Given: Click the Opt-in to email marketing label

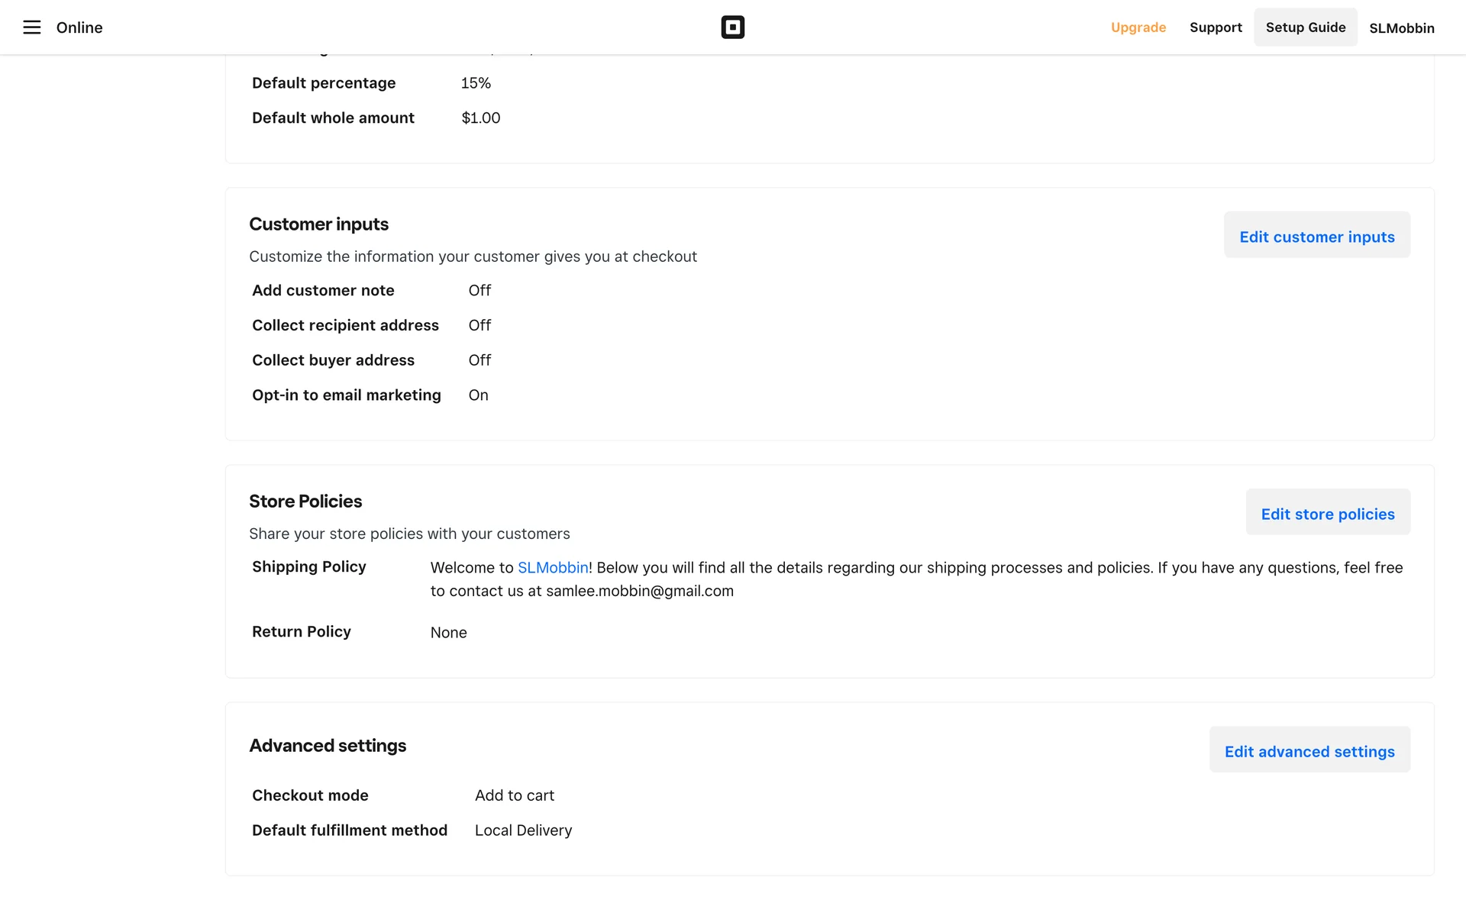Looking at the screenshot, I should 347,395.
